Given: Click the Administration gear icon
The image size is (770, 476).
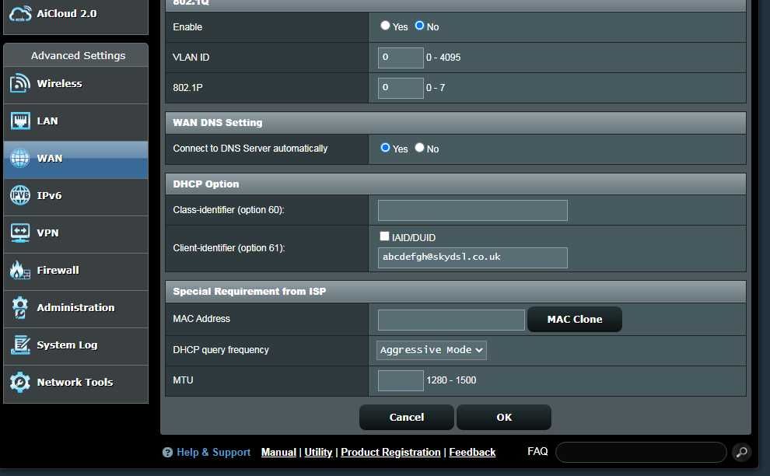Looking at the screenshot, I should pyautogui.click(x=19, y=308).
